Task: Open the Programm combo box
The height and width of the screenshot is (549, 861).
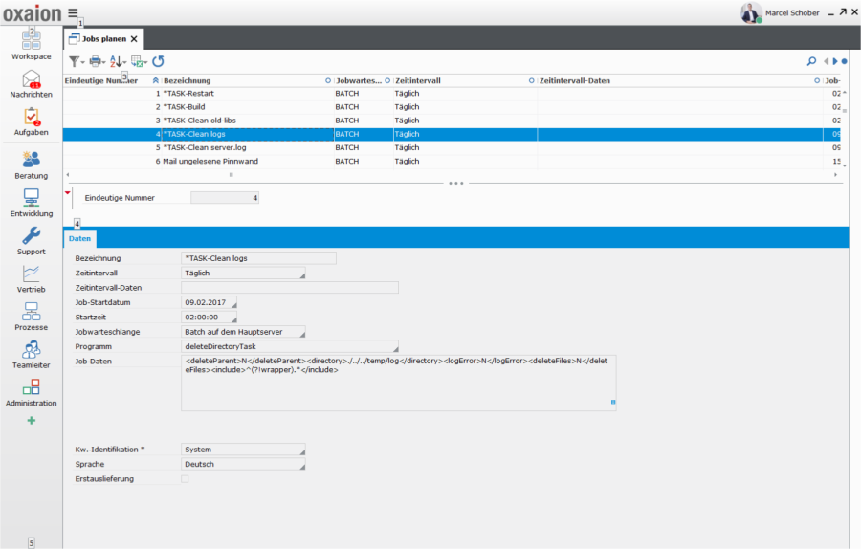Action: [x=289, y=346]
